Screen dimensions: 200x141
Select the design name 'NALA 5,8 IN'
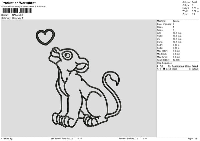pyautogui.click(x=18, y=15)
